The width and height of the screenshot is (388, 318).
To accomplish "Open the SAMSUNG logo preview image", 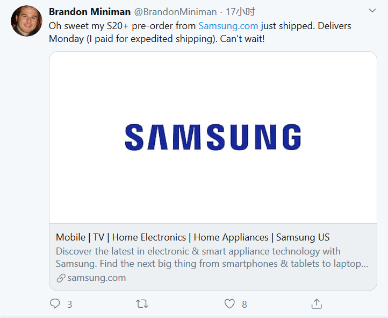I will click(x=213, y=137).
